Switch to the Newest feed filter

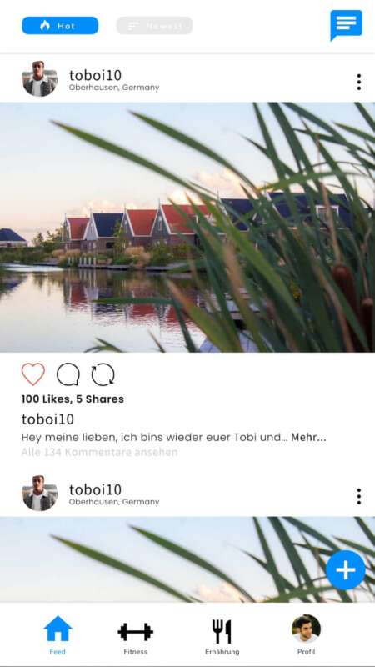tap(154, 26)
